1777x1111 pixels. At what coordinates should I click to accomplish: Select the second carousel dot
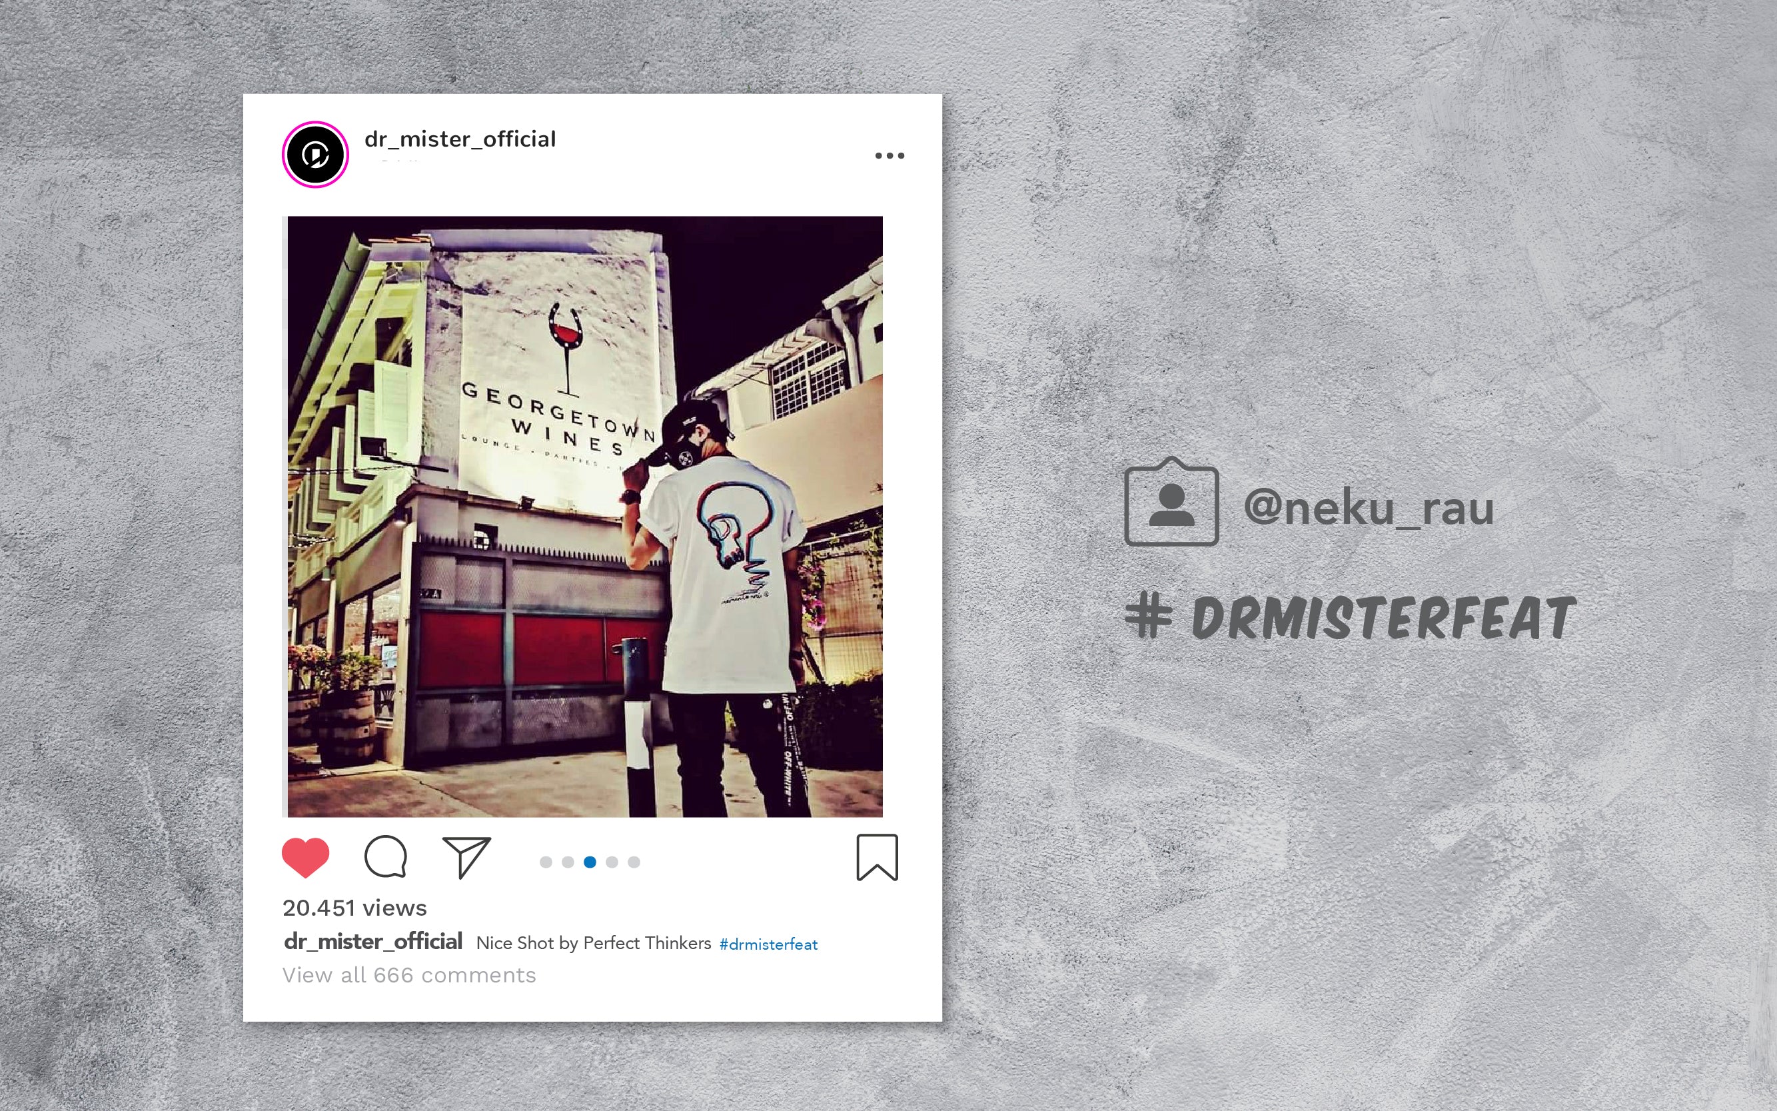(568, 862)
